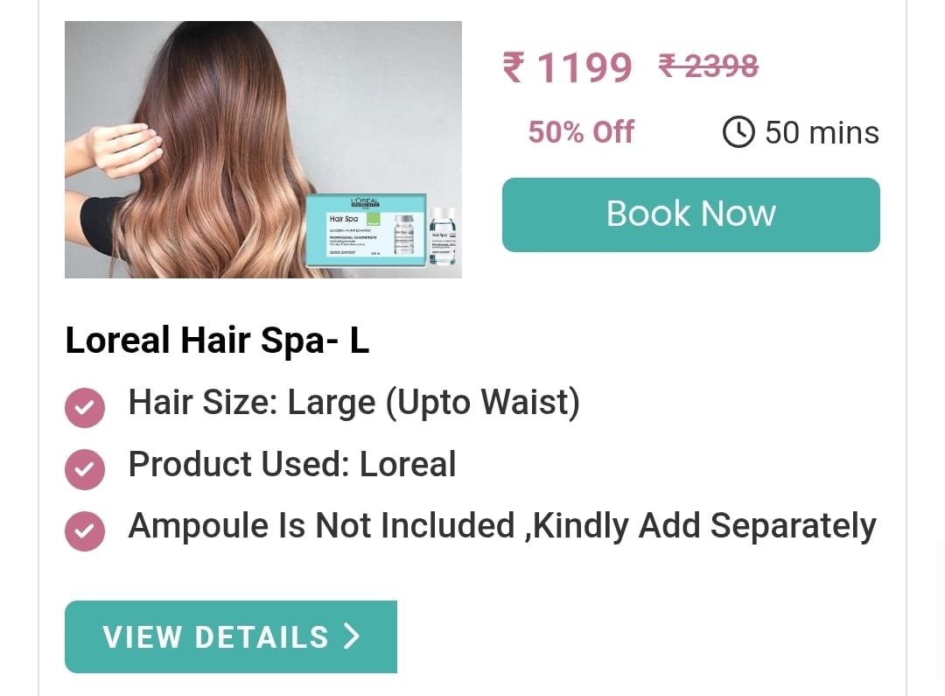The width and height of the screenshot is (945, 696).
Task: Click the Loreal Hair Spa box in image
Action: pos(366,230)
